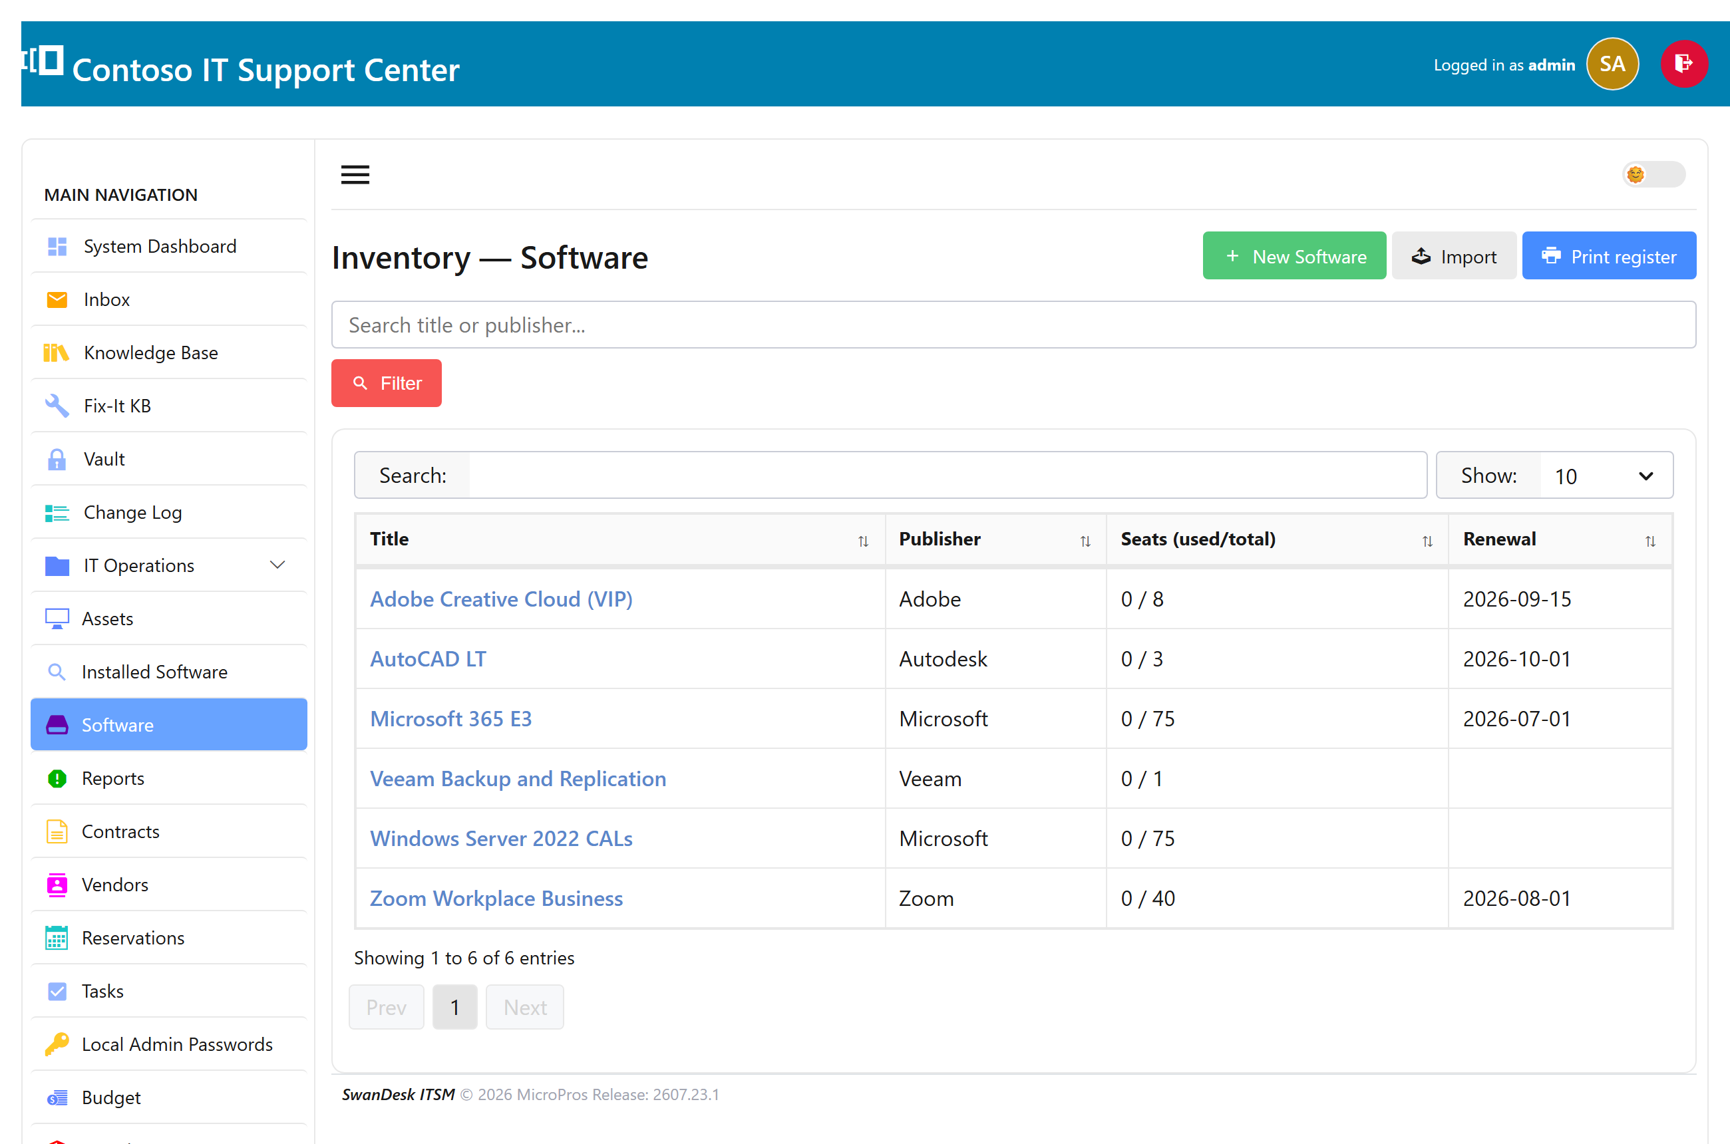
Task: Toggle the sun dark-mode theme switch
Action: (x=1653, y=174)
